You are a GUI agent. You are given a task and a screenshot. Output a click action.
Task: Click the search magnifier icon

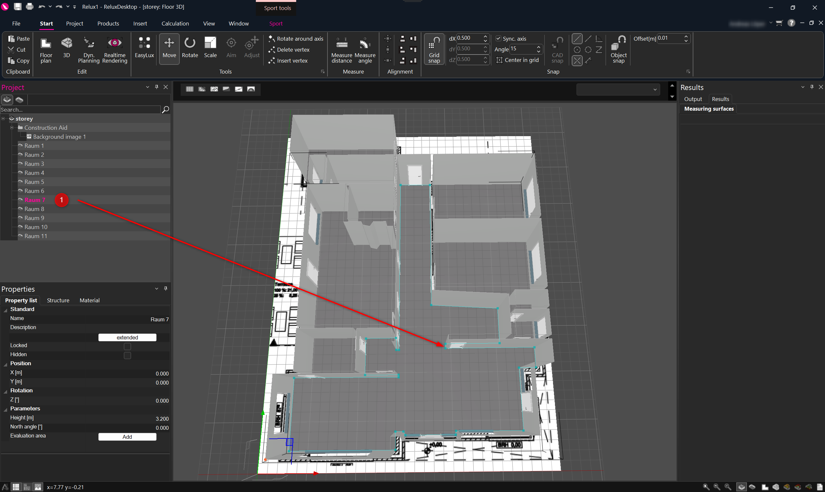click(165, 110)
